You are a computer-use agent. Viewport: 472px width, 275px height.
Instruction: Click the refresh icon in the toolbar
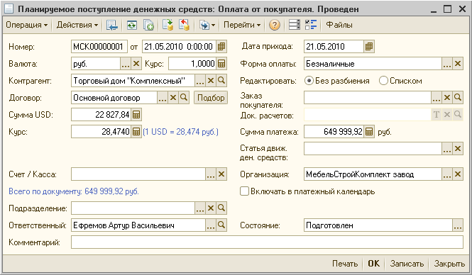[131, 26]
